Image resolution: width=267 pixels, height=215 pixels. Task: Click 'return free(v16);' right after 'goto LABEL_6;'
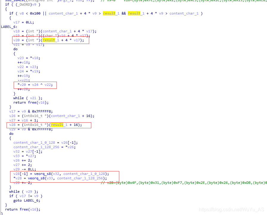point(23,209)
